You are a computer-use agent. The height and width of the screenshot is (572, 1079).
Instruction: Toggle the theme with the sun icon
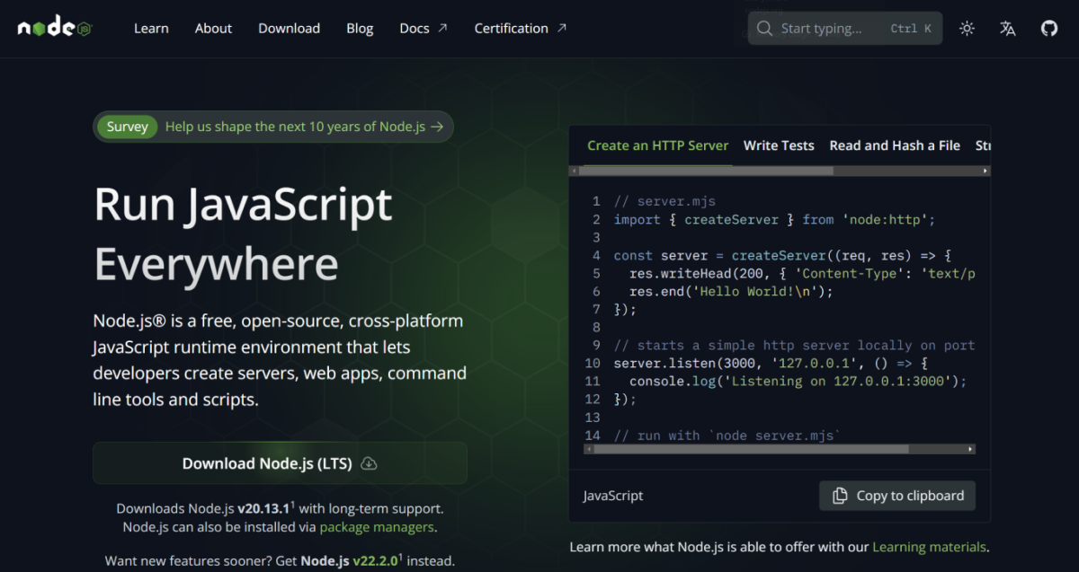(x=967, y=28)
